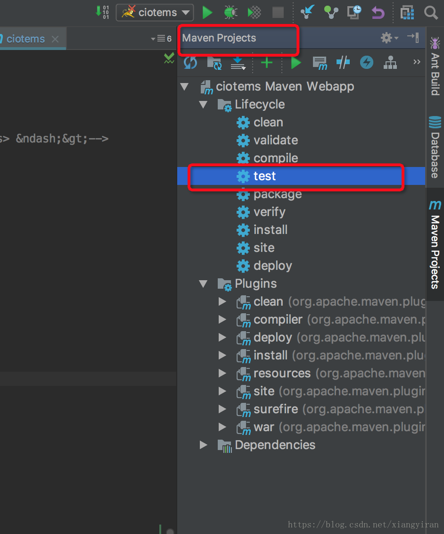Expand the compiler plugin node
This screenshot has width=444, height=534.
[x=222, y=319]
